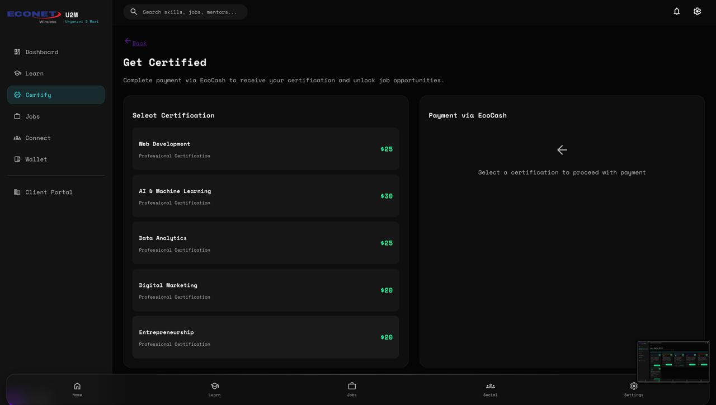The height and width of the screenshot is (405, 716).
Task: Select the Web Development certification card
Action: [266, 149]
